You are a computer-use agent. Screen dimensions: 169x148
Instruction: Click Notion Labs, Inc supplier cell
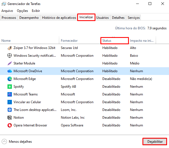point(73,118)
